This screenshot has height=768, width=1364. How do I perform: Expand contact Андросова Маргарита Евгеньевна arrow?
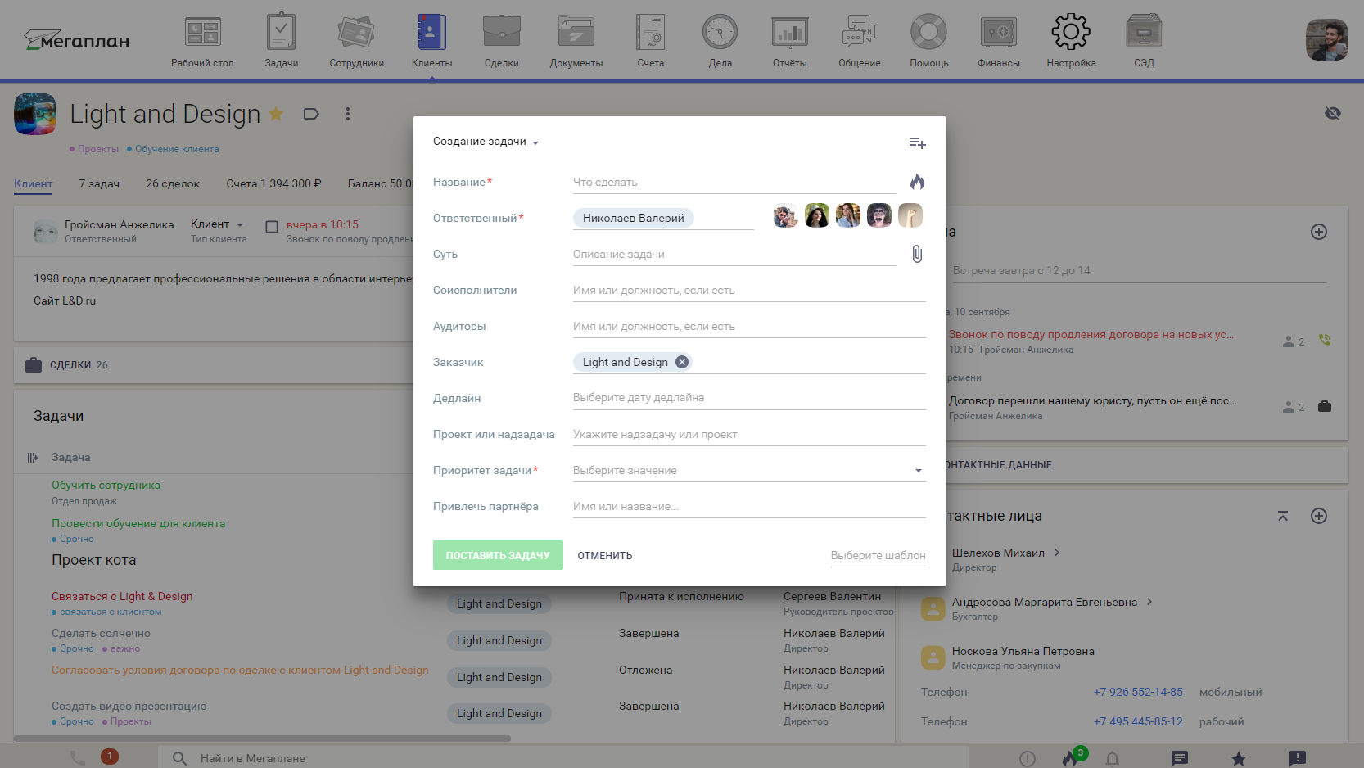pos(1149,602)
